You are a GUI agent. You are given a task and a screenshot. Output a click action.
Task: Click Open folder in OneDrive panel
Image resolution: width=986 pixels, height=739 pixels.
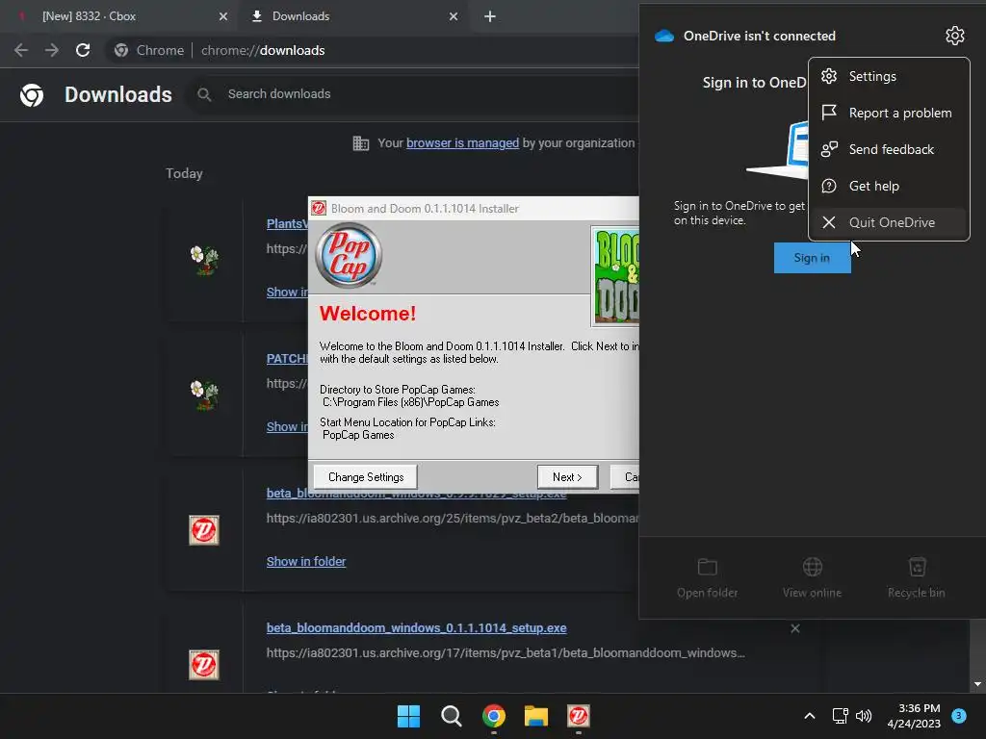(x=707, y=577)
